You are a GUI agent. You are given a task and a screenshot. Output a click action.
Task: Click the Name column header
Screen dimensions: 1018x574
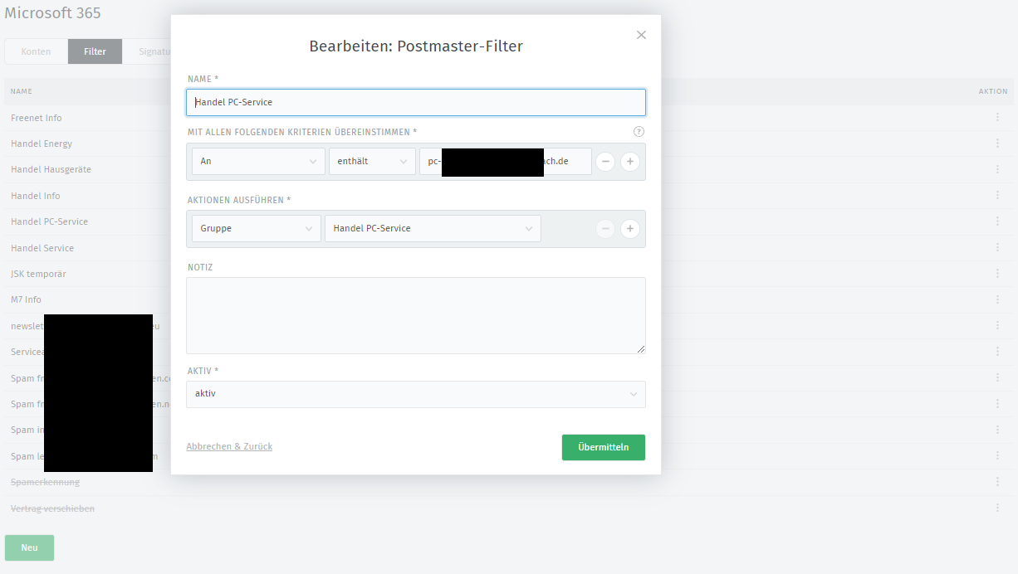22,91
